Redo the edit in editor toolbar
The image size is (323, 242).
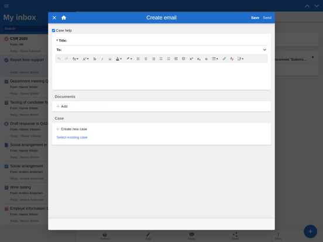click(66, 59)
